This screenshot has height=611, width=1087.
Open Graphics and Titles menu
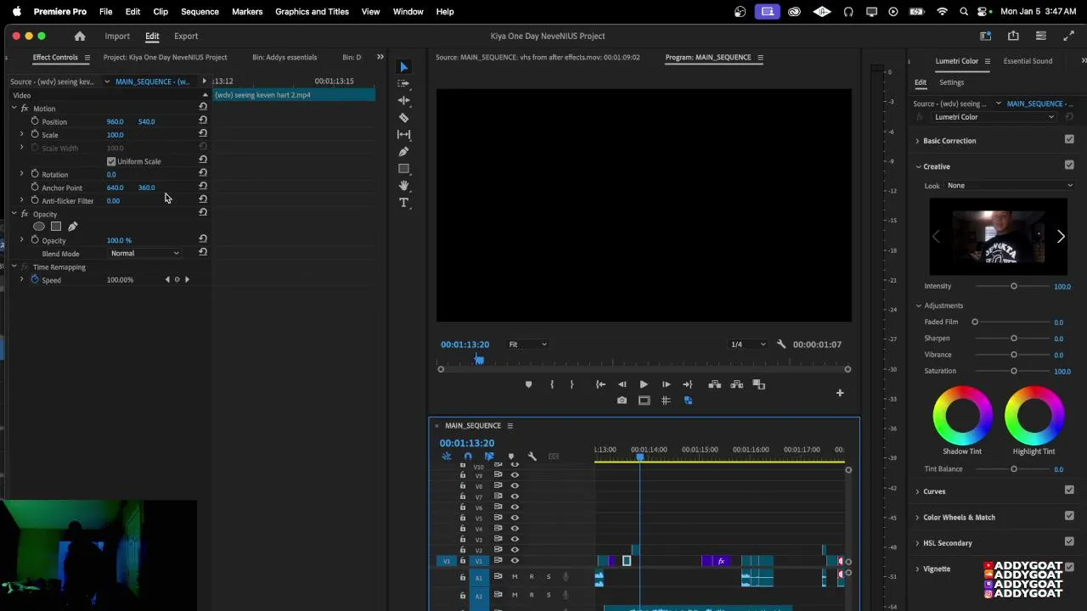point(312,12)
